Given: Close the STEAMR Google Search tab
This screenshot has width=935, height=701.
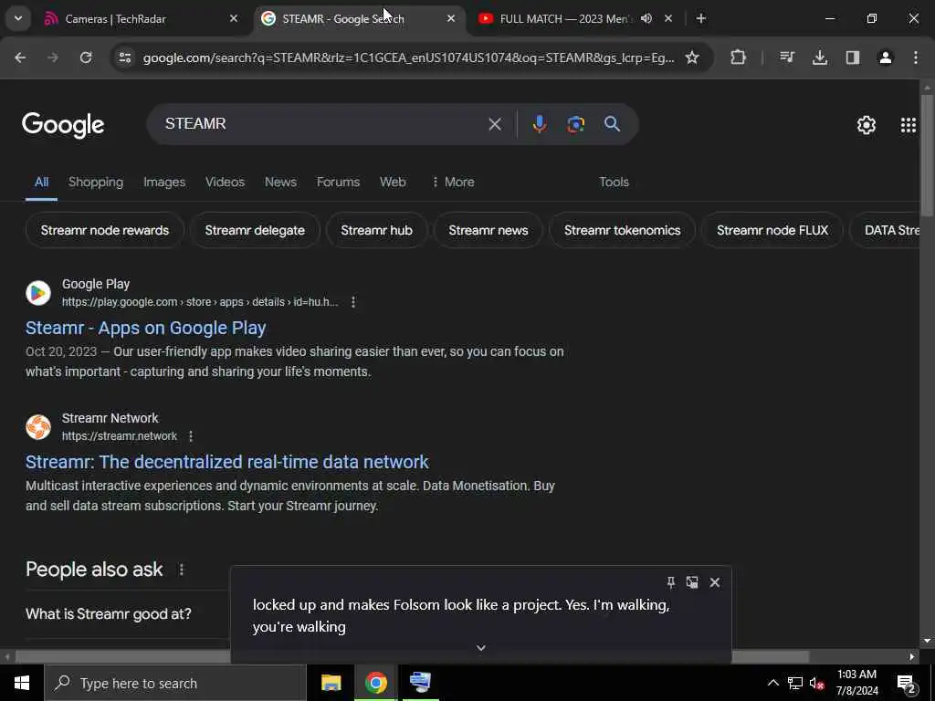Looking at the screenshot, I should click(x=451, y=18).
